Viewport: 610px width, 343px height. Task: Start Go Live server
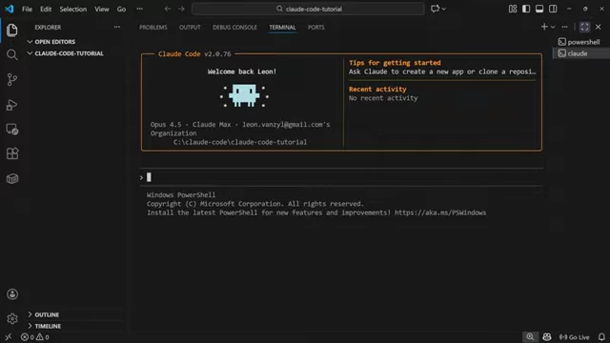click(x=574, y=337)
